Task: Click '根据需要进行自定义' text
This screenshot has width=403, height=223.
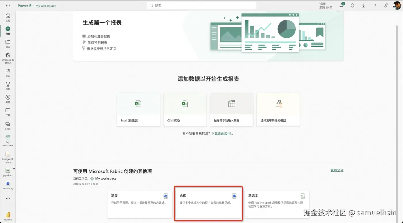Action: (x=102, y=49)
